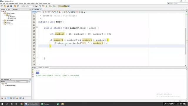This screenshot has height=106, width=188.
Task: Toggle Show Static Members filter in Navigator
Action: coord(8,98)
